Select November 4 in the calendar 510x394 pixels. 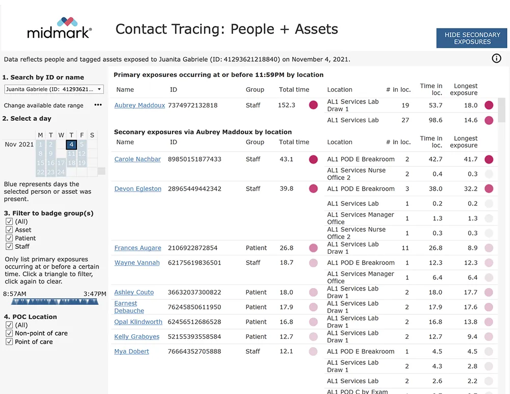71,144
